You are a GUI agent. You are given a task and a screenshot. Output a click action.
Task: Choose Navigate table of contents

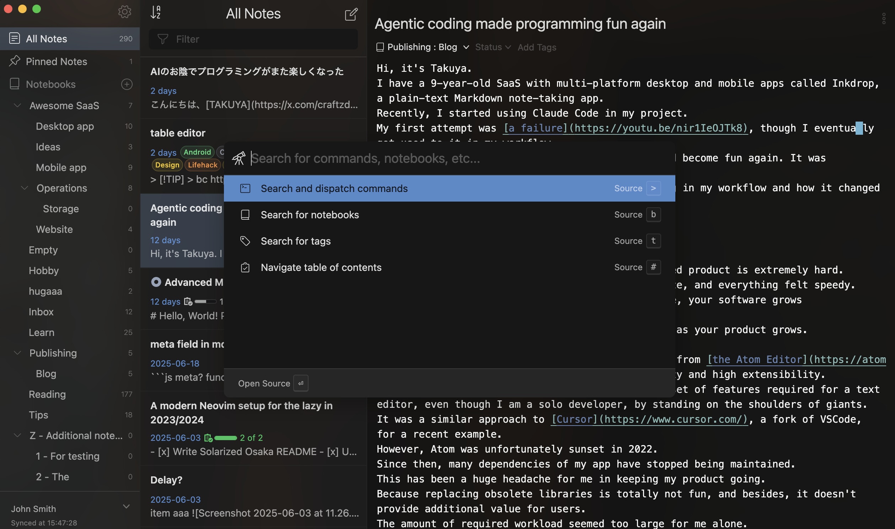click(x=321, y=267)
